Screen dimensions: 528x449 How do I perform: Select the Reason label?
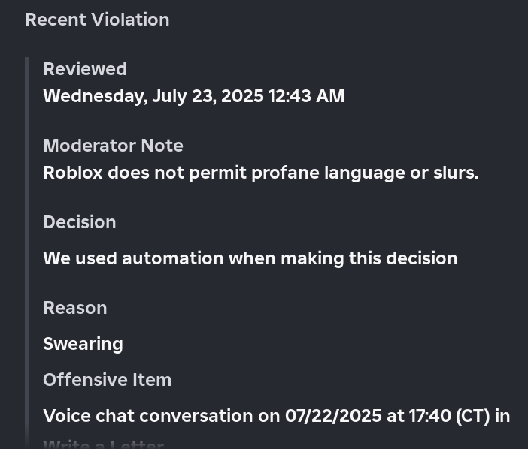(75, 308)
